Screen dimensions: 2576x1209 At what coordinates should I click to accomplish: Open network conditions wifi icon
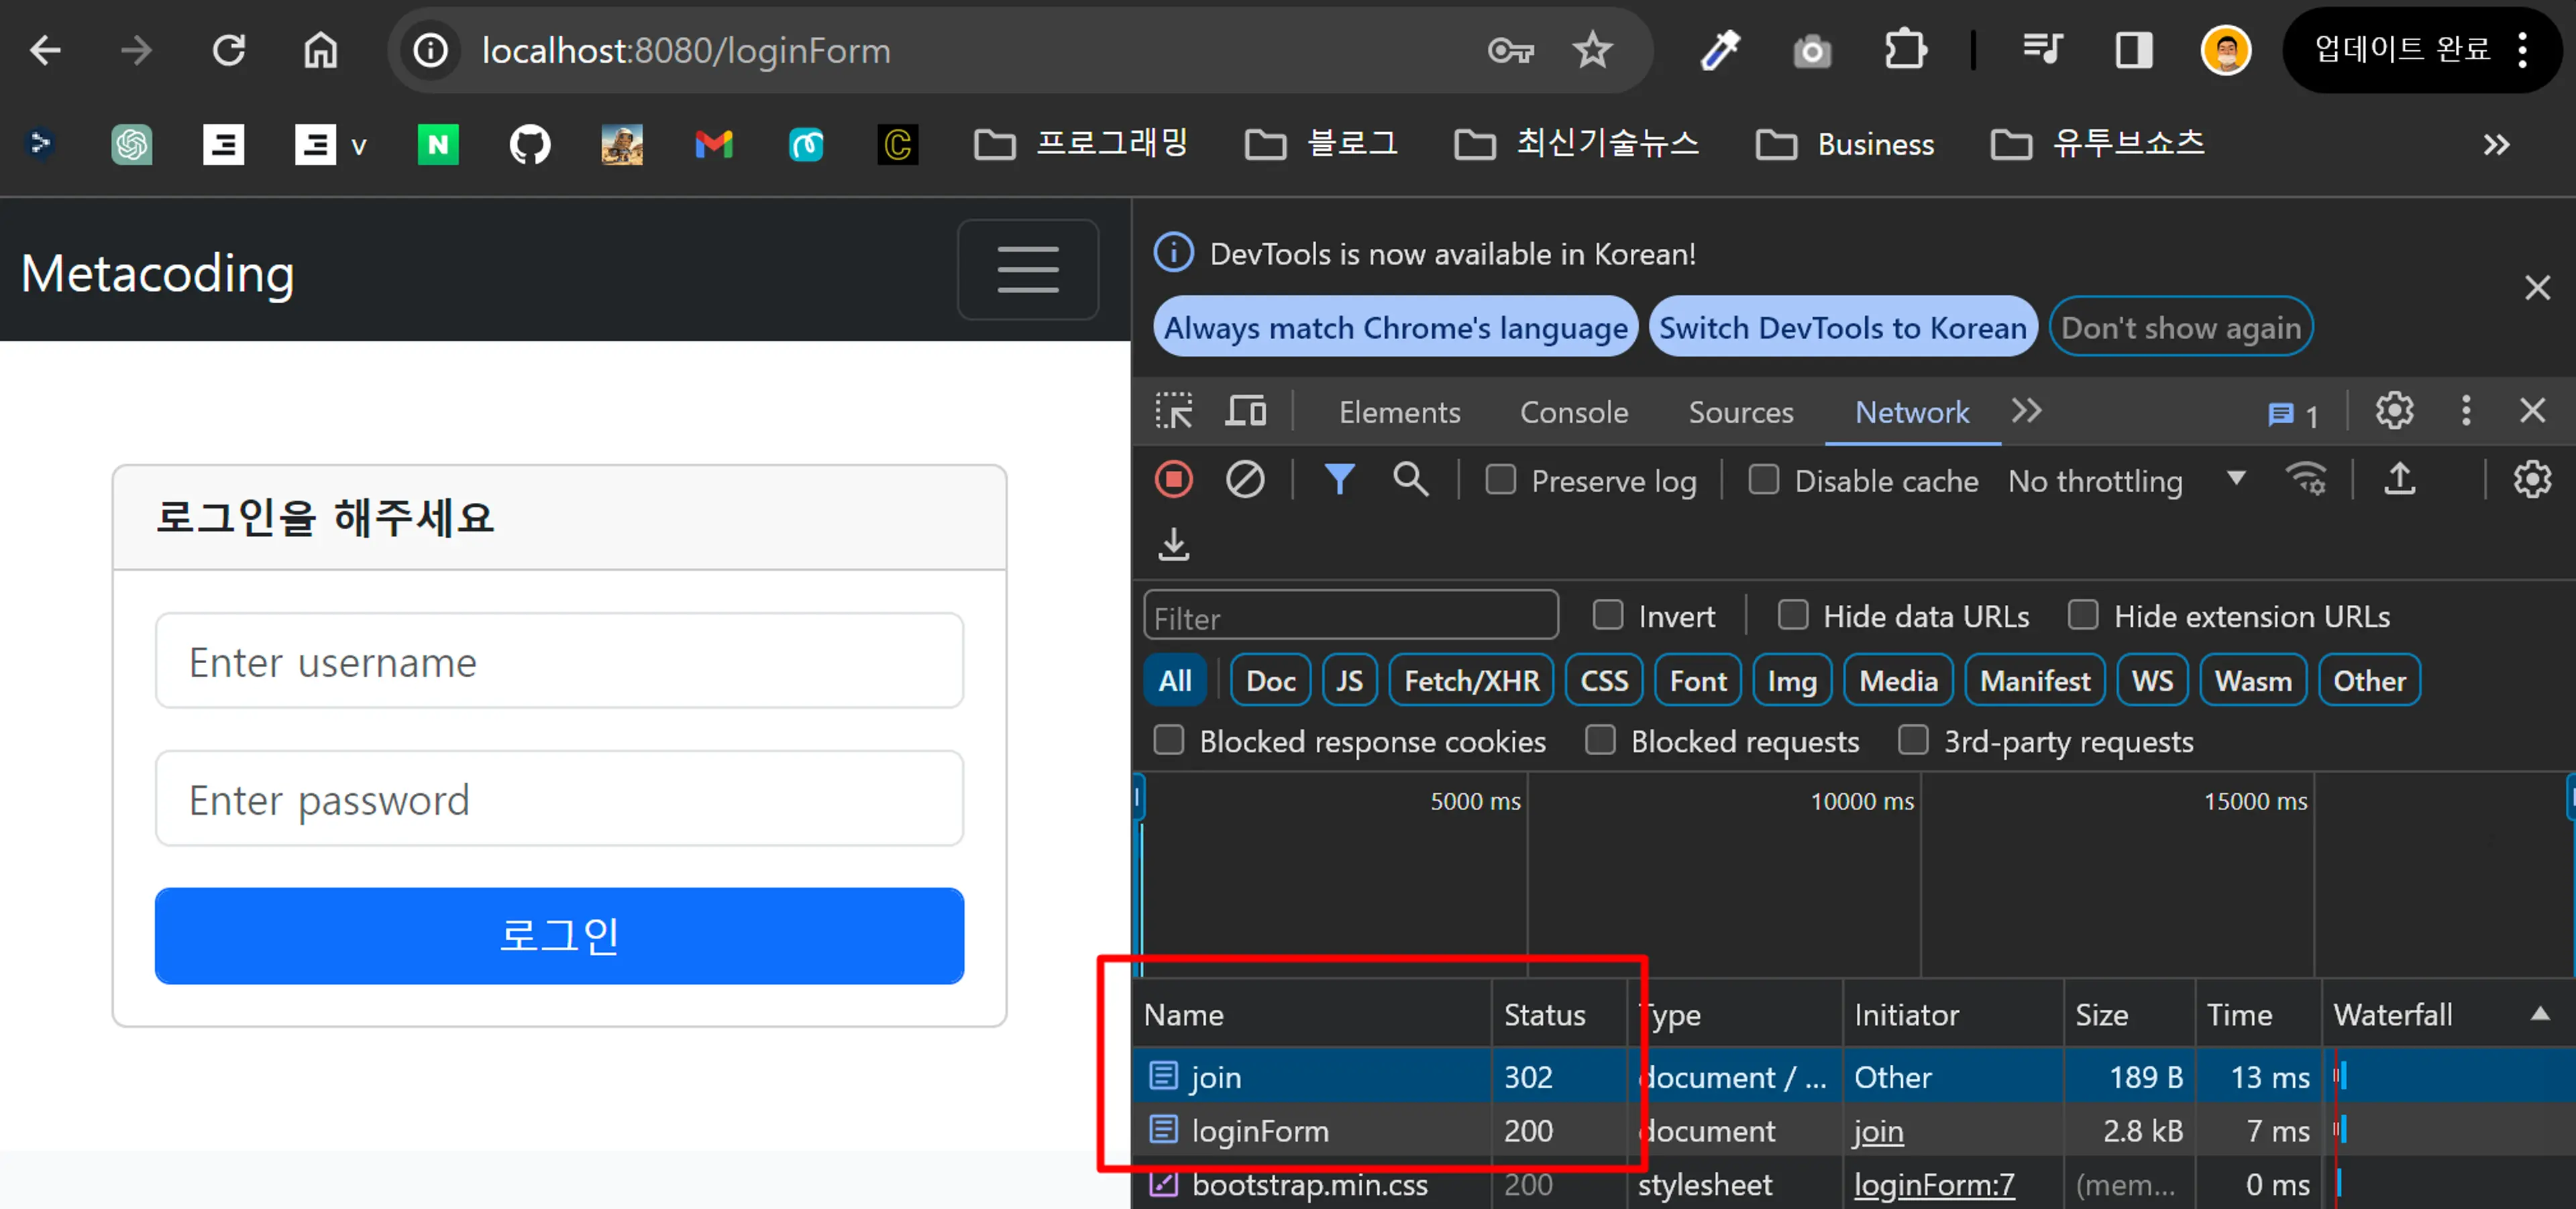pyautogui.click(x=2306, y=479)
